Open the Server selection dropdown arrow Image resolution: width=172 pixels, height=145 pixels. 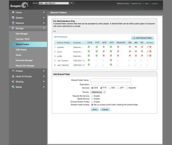click(72, 3)
